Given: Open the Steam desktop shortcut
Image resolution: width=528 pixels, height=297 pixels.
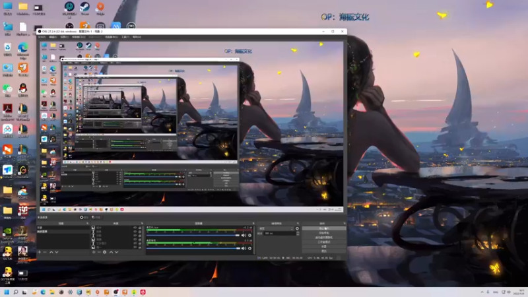Looking at the screenshot, I should [x=84, y=9].
